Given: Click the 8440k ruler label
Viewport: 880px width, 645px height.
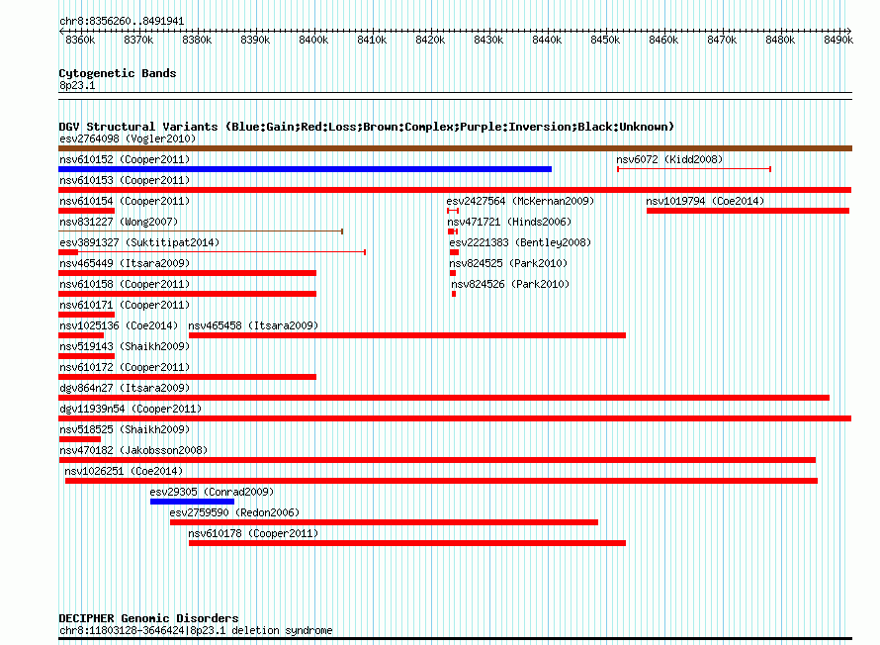Looking at the screenshot, I should [x=547, y=40].
